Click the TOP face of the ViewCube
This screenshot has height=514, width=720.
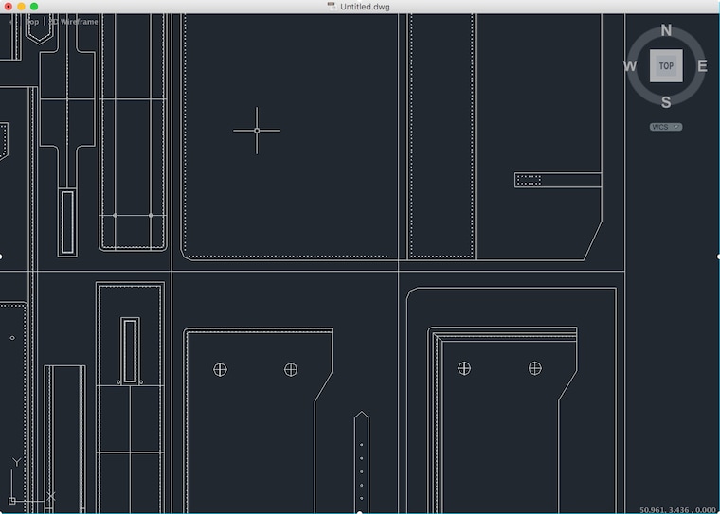tap(666, 66)
